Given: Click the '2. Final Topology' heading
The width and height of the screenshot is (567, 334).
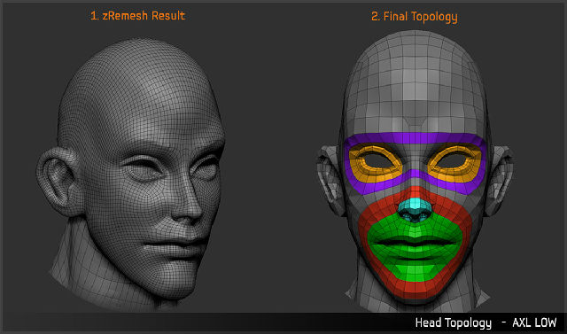Looking at the screenshot, I should 415,16.
